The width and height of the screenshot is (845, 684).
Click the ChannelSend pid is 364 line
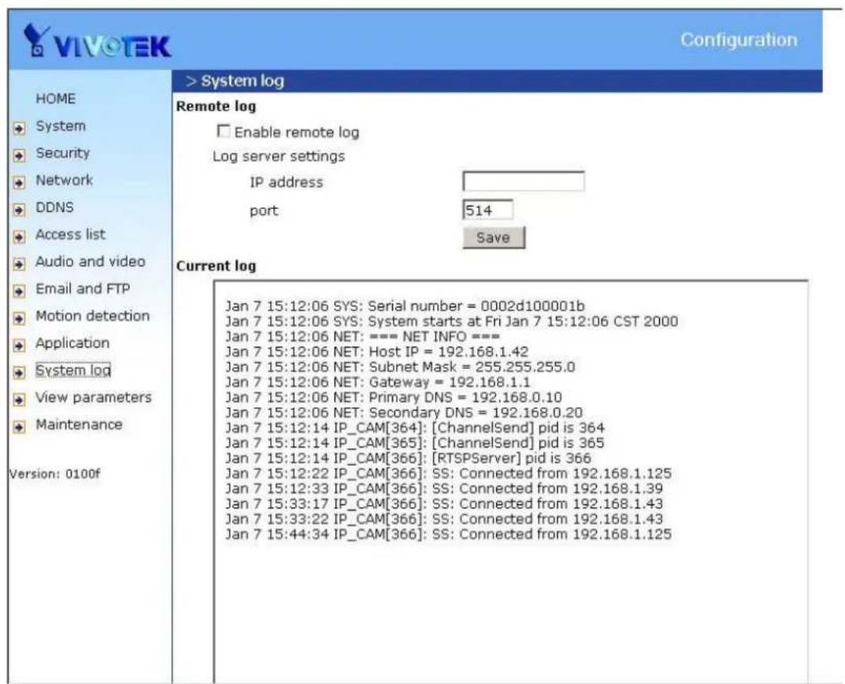tap(415, 428)
